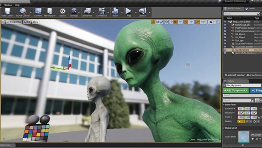The width and height of the screenshot is (262, 148).
Task: Open Source Control in the toolbar
Action: (23, 12)
